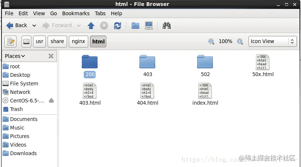Image resolution: width=301 pixels, height=167 pixels.
Task: Search files with binoculars icon
Action: click(167, 26)
